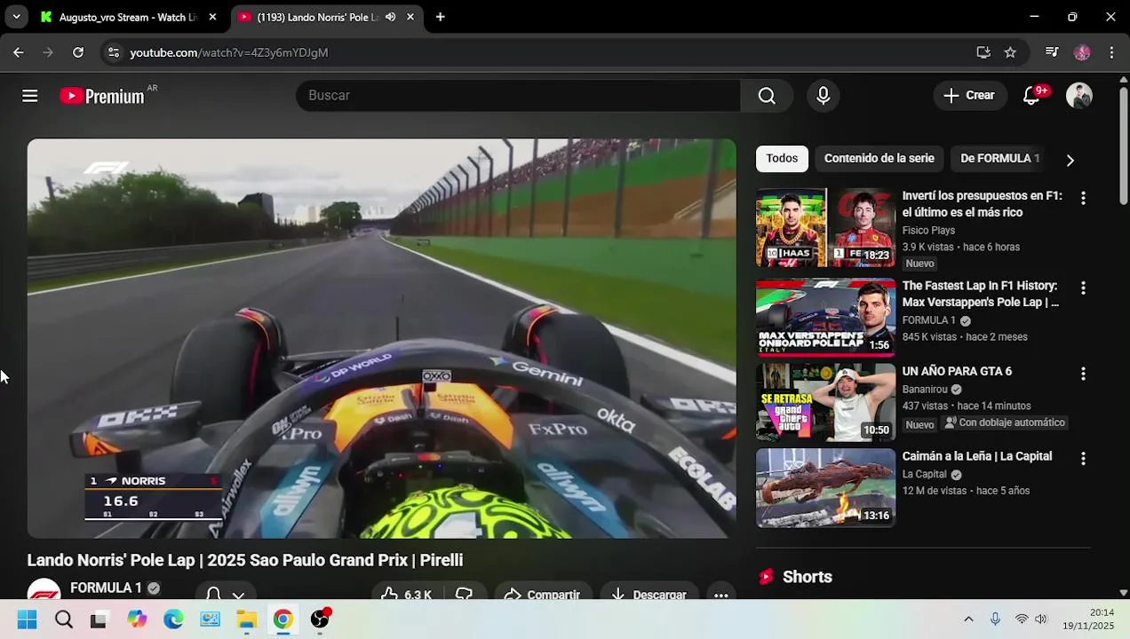
Task: Open thumbnail of UN AÑO PARA GTA 6
Action: click(x=825, y=402)
